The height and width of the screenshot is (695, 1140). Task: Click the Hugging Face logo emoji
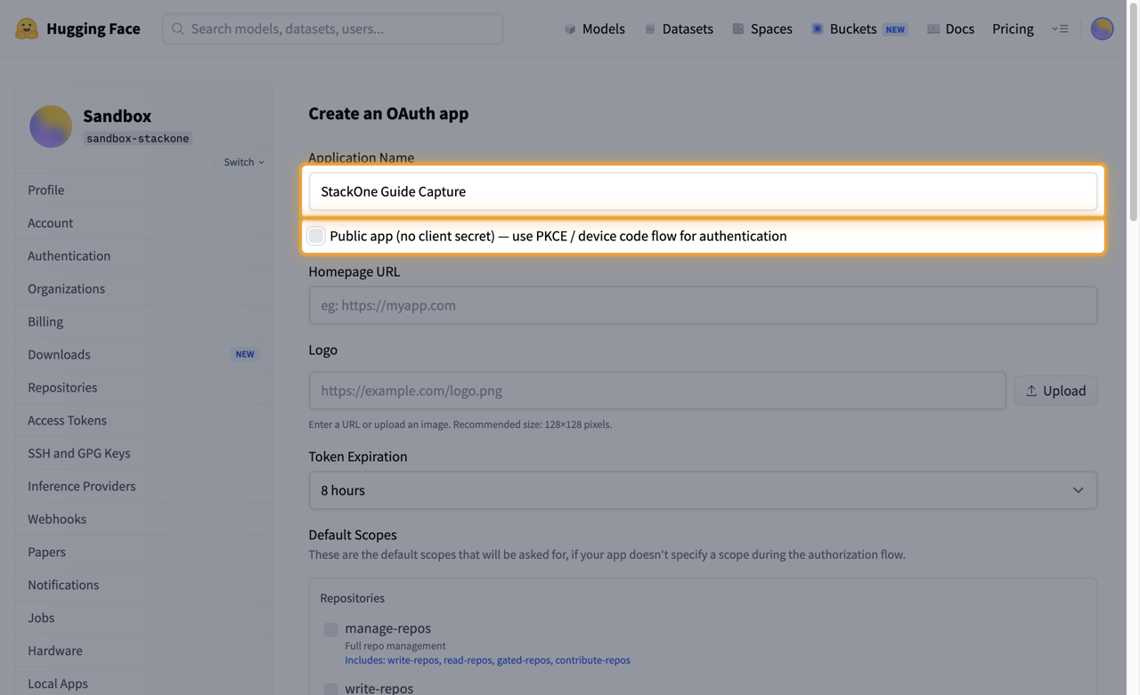(x=27, y=28)
